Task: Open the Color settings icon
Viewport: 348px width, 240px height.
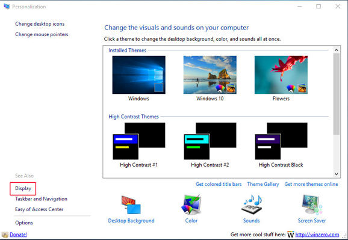Action: point(191,205)
